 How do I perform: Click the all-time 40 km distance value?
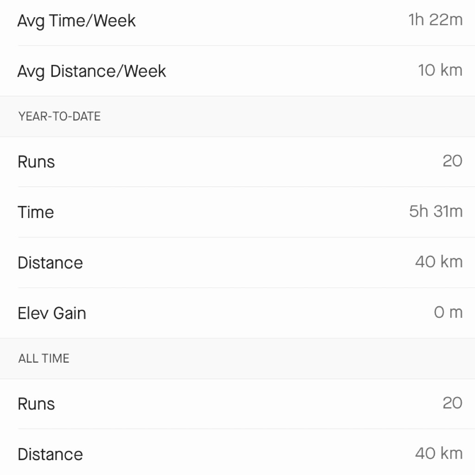tap(439, 453)
